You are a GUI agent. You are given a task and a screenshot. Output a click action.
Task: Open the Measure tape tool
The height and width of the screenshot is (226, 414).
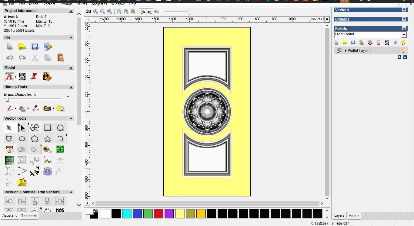tap(47, 149)
